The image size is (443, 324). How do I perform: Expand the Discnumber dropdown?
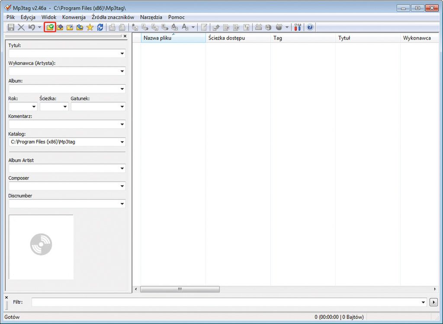coord(122,204)
